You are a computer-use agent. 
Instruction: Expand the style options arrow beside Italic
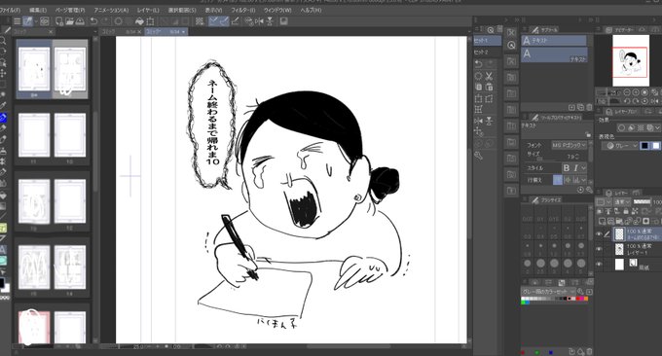tap(584, 168)
